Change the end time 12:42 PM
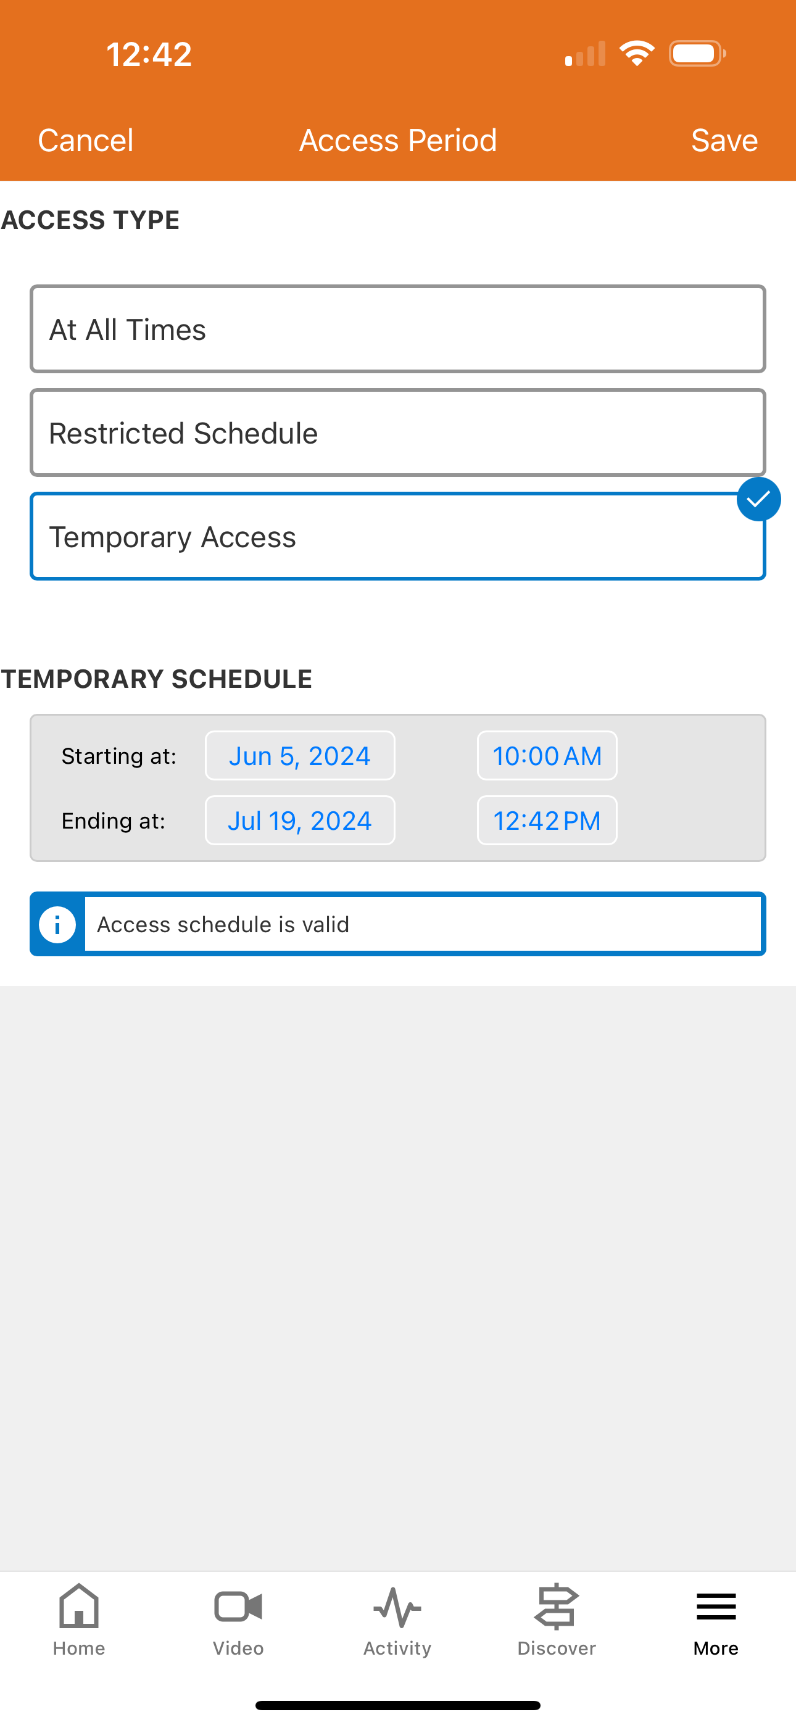The height and width of the screenshot is (1725, 796). point(547,821)
